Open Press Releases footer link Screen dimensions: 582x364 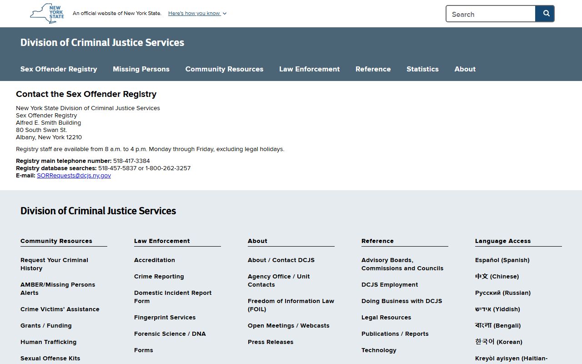point(271,342)
